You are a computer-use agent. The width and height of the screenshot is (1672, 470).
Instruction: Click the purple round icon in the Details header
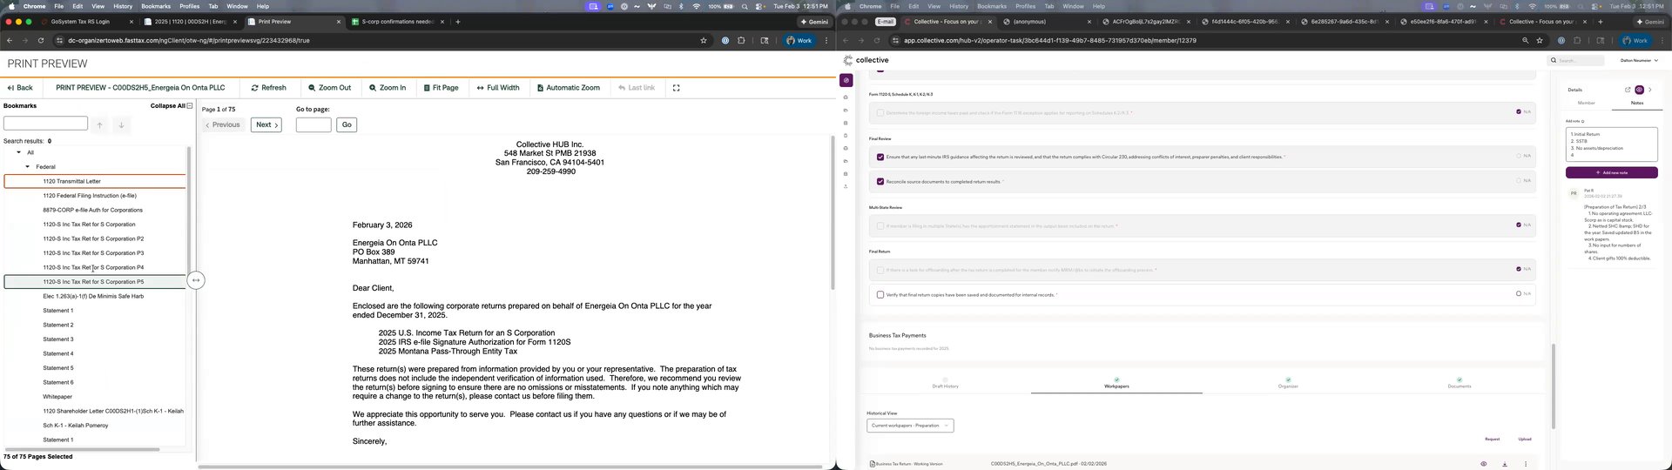tap(1639, 90)
